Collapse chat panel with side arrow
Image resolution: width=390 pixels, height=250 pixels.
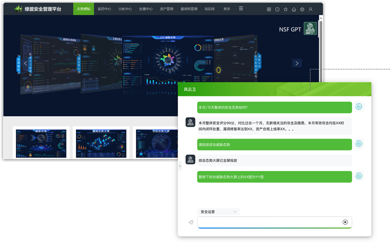180,166
